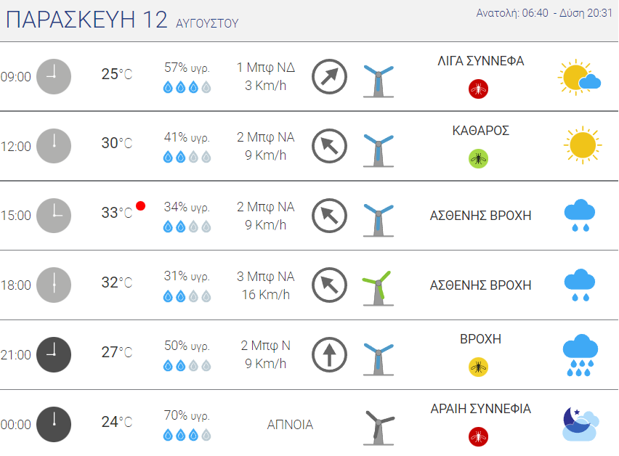Click the clock icon for 15:00
This screenshot has height=456, width=619.
(x=54, y=216)
